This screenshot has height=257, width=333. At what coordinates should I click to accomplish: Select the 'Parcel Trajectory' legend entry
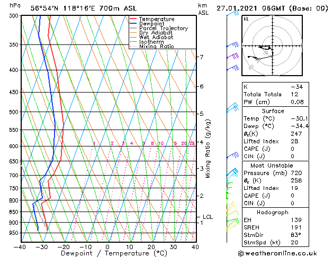tap(163, 28)
